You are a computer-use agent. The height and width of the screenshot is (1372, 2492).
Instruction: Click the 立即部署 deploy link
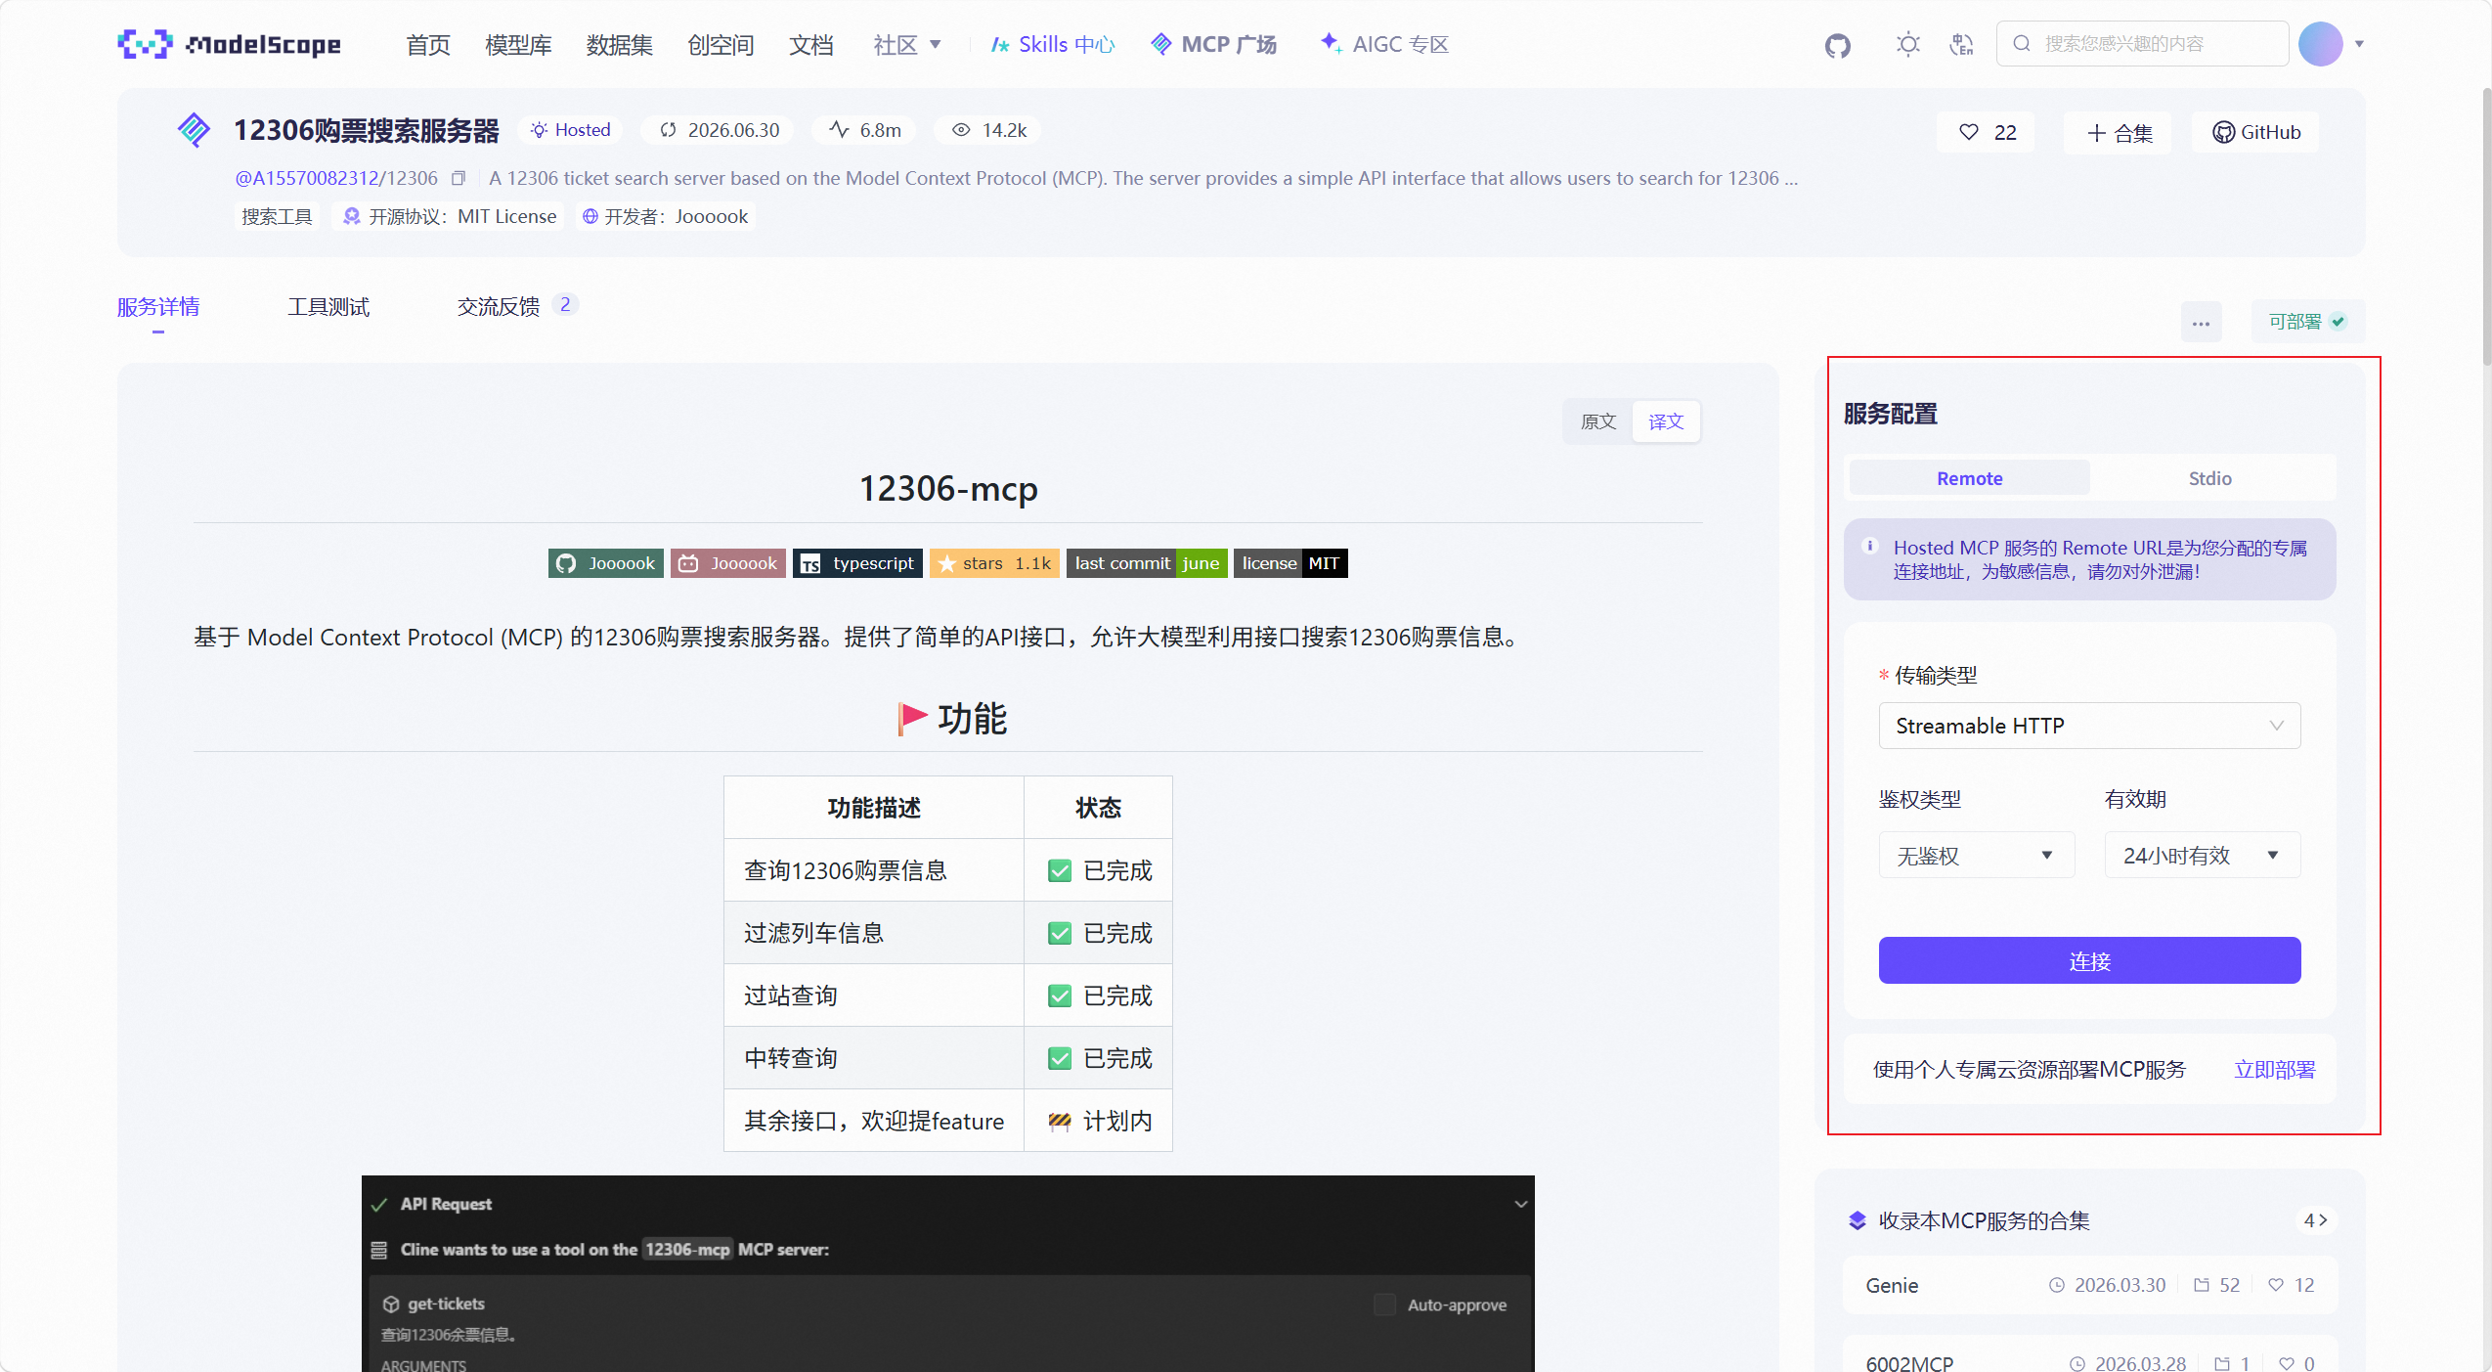click(2274, 1070)
